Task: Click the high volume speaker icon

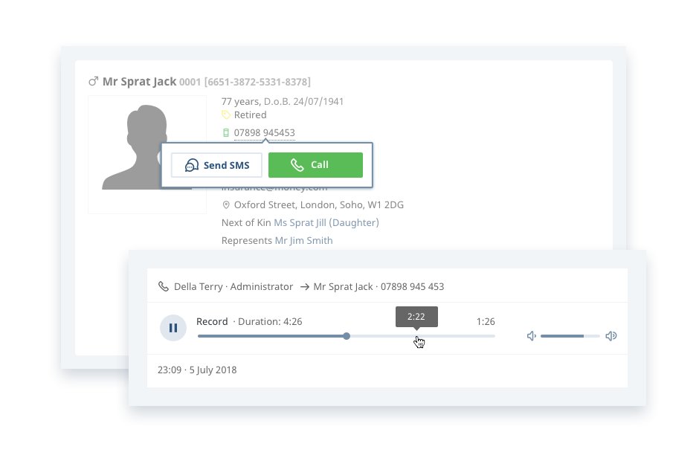Action: click(x=611, y=336)
